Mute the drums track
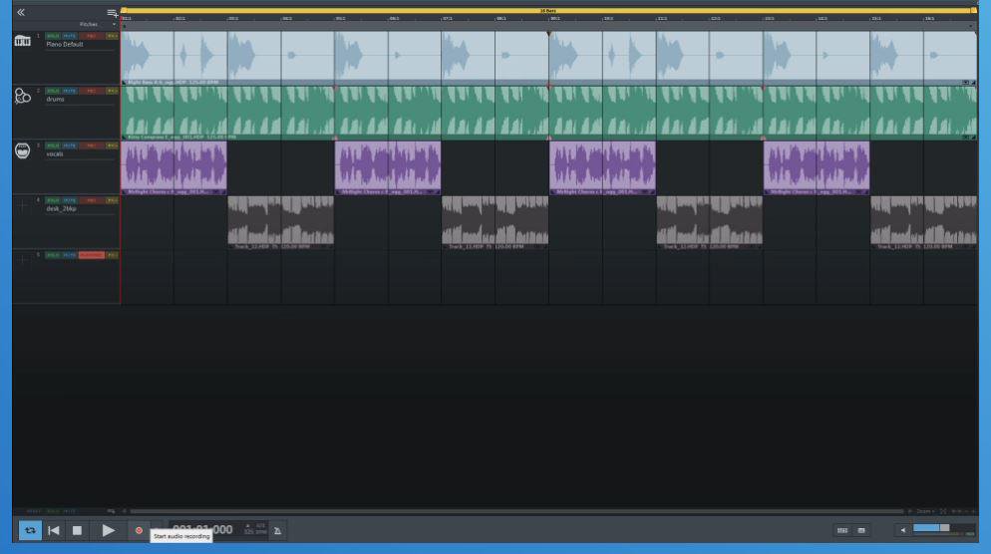The height and width of the screenshot is (554, 991). coord(69,91)
